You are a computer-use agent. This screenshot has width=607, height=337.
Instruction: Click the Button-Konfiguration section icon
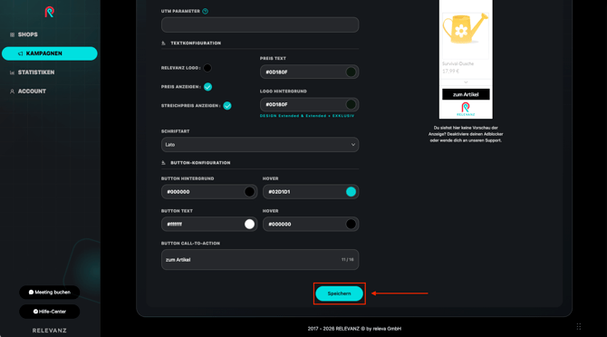[x=163, y=163]
